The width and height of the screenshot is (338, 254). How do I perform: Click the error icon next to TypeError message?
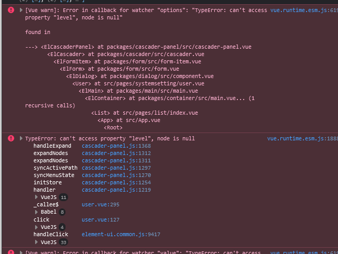11,138
